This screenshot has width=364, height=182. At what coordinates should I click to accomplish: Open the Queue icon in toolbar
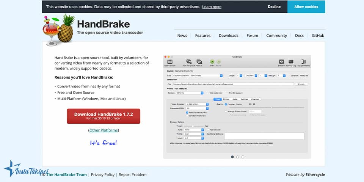point(199,62)
